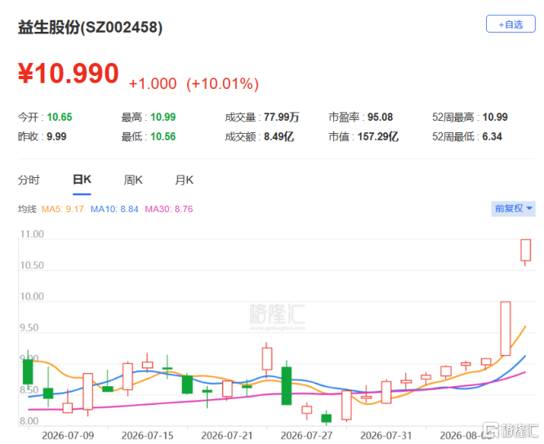Click the MA10: 8.84 indicator label
Viewport: 544px width, 444px height.
click(114, 209)
